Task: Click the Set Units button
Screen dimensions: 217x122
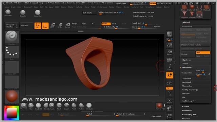Action: pyautogui.click(x=89, y=13)
